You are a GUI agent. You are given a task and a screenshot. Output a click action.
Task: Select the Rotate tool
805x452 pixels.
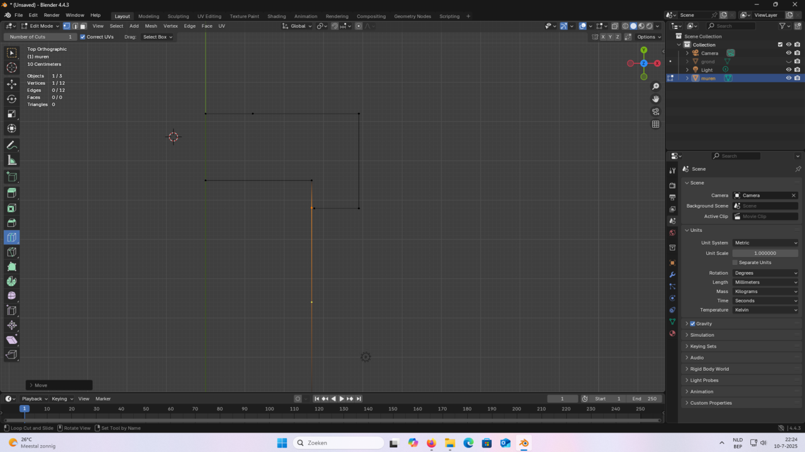click(12, 99)
